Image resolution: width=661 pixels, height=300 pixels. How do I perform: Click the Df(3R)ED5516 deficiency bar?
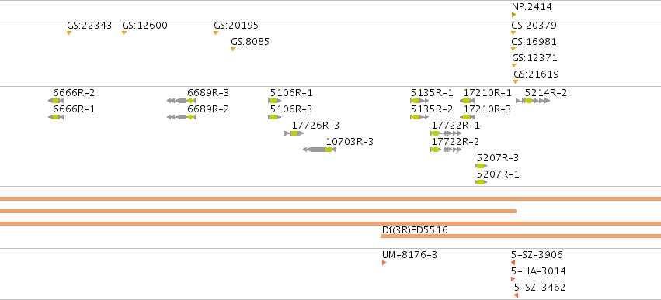[520, 236]
